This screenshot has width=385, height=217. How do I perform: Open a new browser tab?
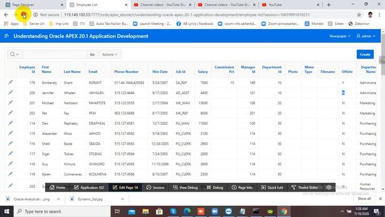(328, 5)
